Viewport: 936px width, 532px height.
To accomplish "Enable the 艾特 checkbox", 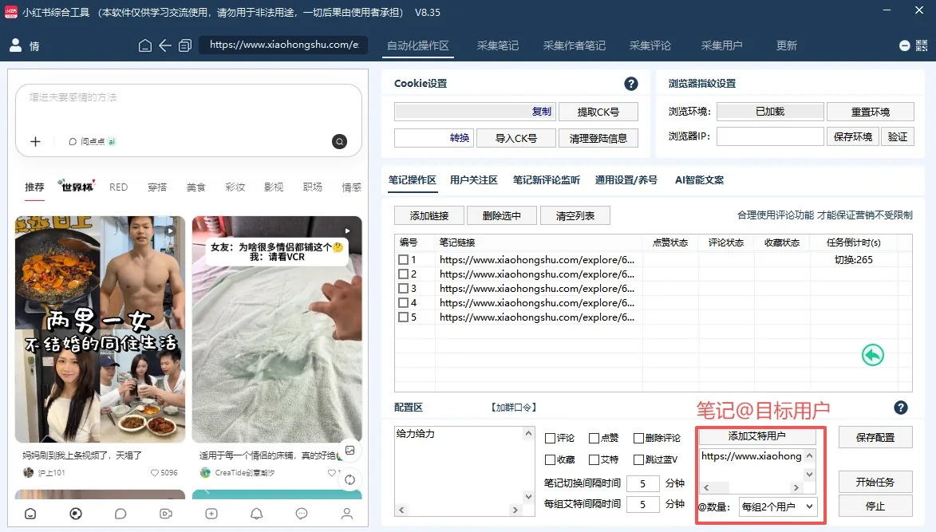I will click(594, 460).
